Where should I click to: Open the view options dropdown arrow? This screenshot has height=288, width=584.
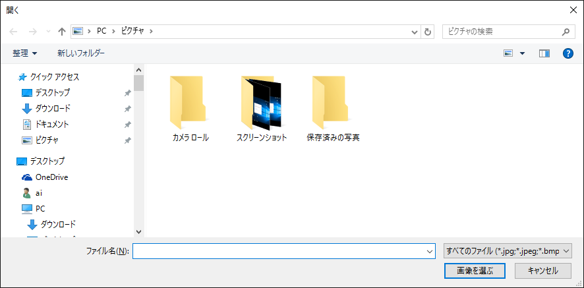point(523,53)
